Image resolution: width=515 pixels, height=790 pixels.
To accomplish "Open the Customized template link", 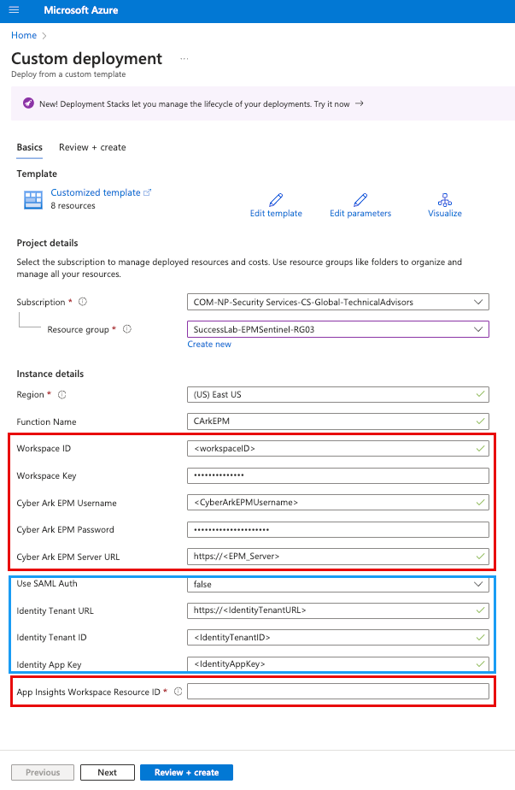I will (97, 192).
